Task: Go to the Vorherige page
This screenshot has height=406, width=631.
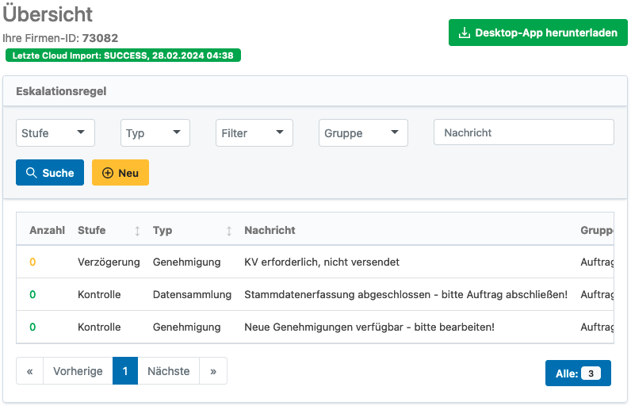Action: pyautogui.click(x=78, y=371)
